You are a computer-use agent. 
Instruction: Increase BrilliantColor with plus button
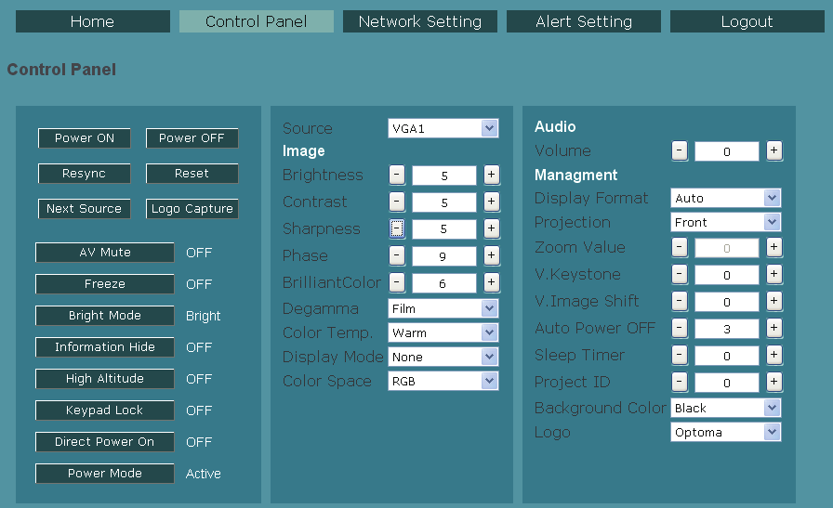pyautogui.click(x=492, y=283)
